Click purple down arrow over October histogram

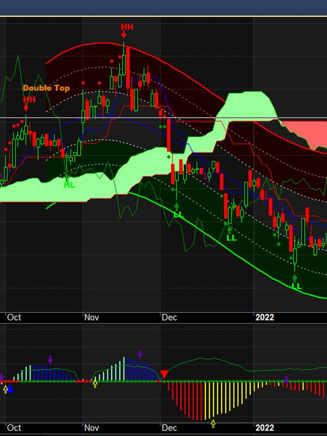point(50,360)
